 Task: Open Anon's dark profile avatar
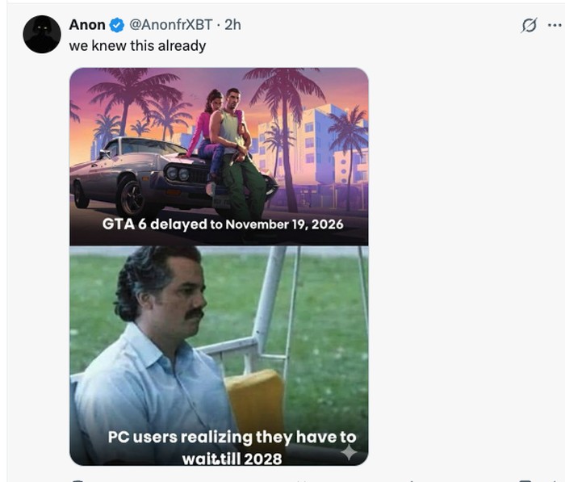[42, 34]
